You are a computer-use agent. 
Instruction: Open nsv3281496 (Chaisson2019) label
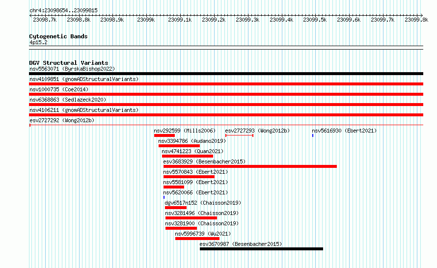click(x=202, y=213)
